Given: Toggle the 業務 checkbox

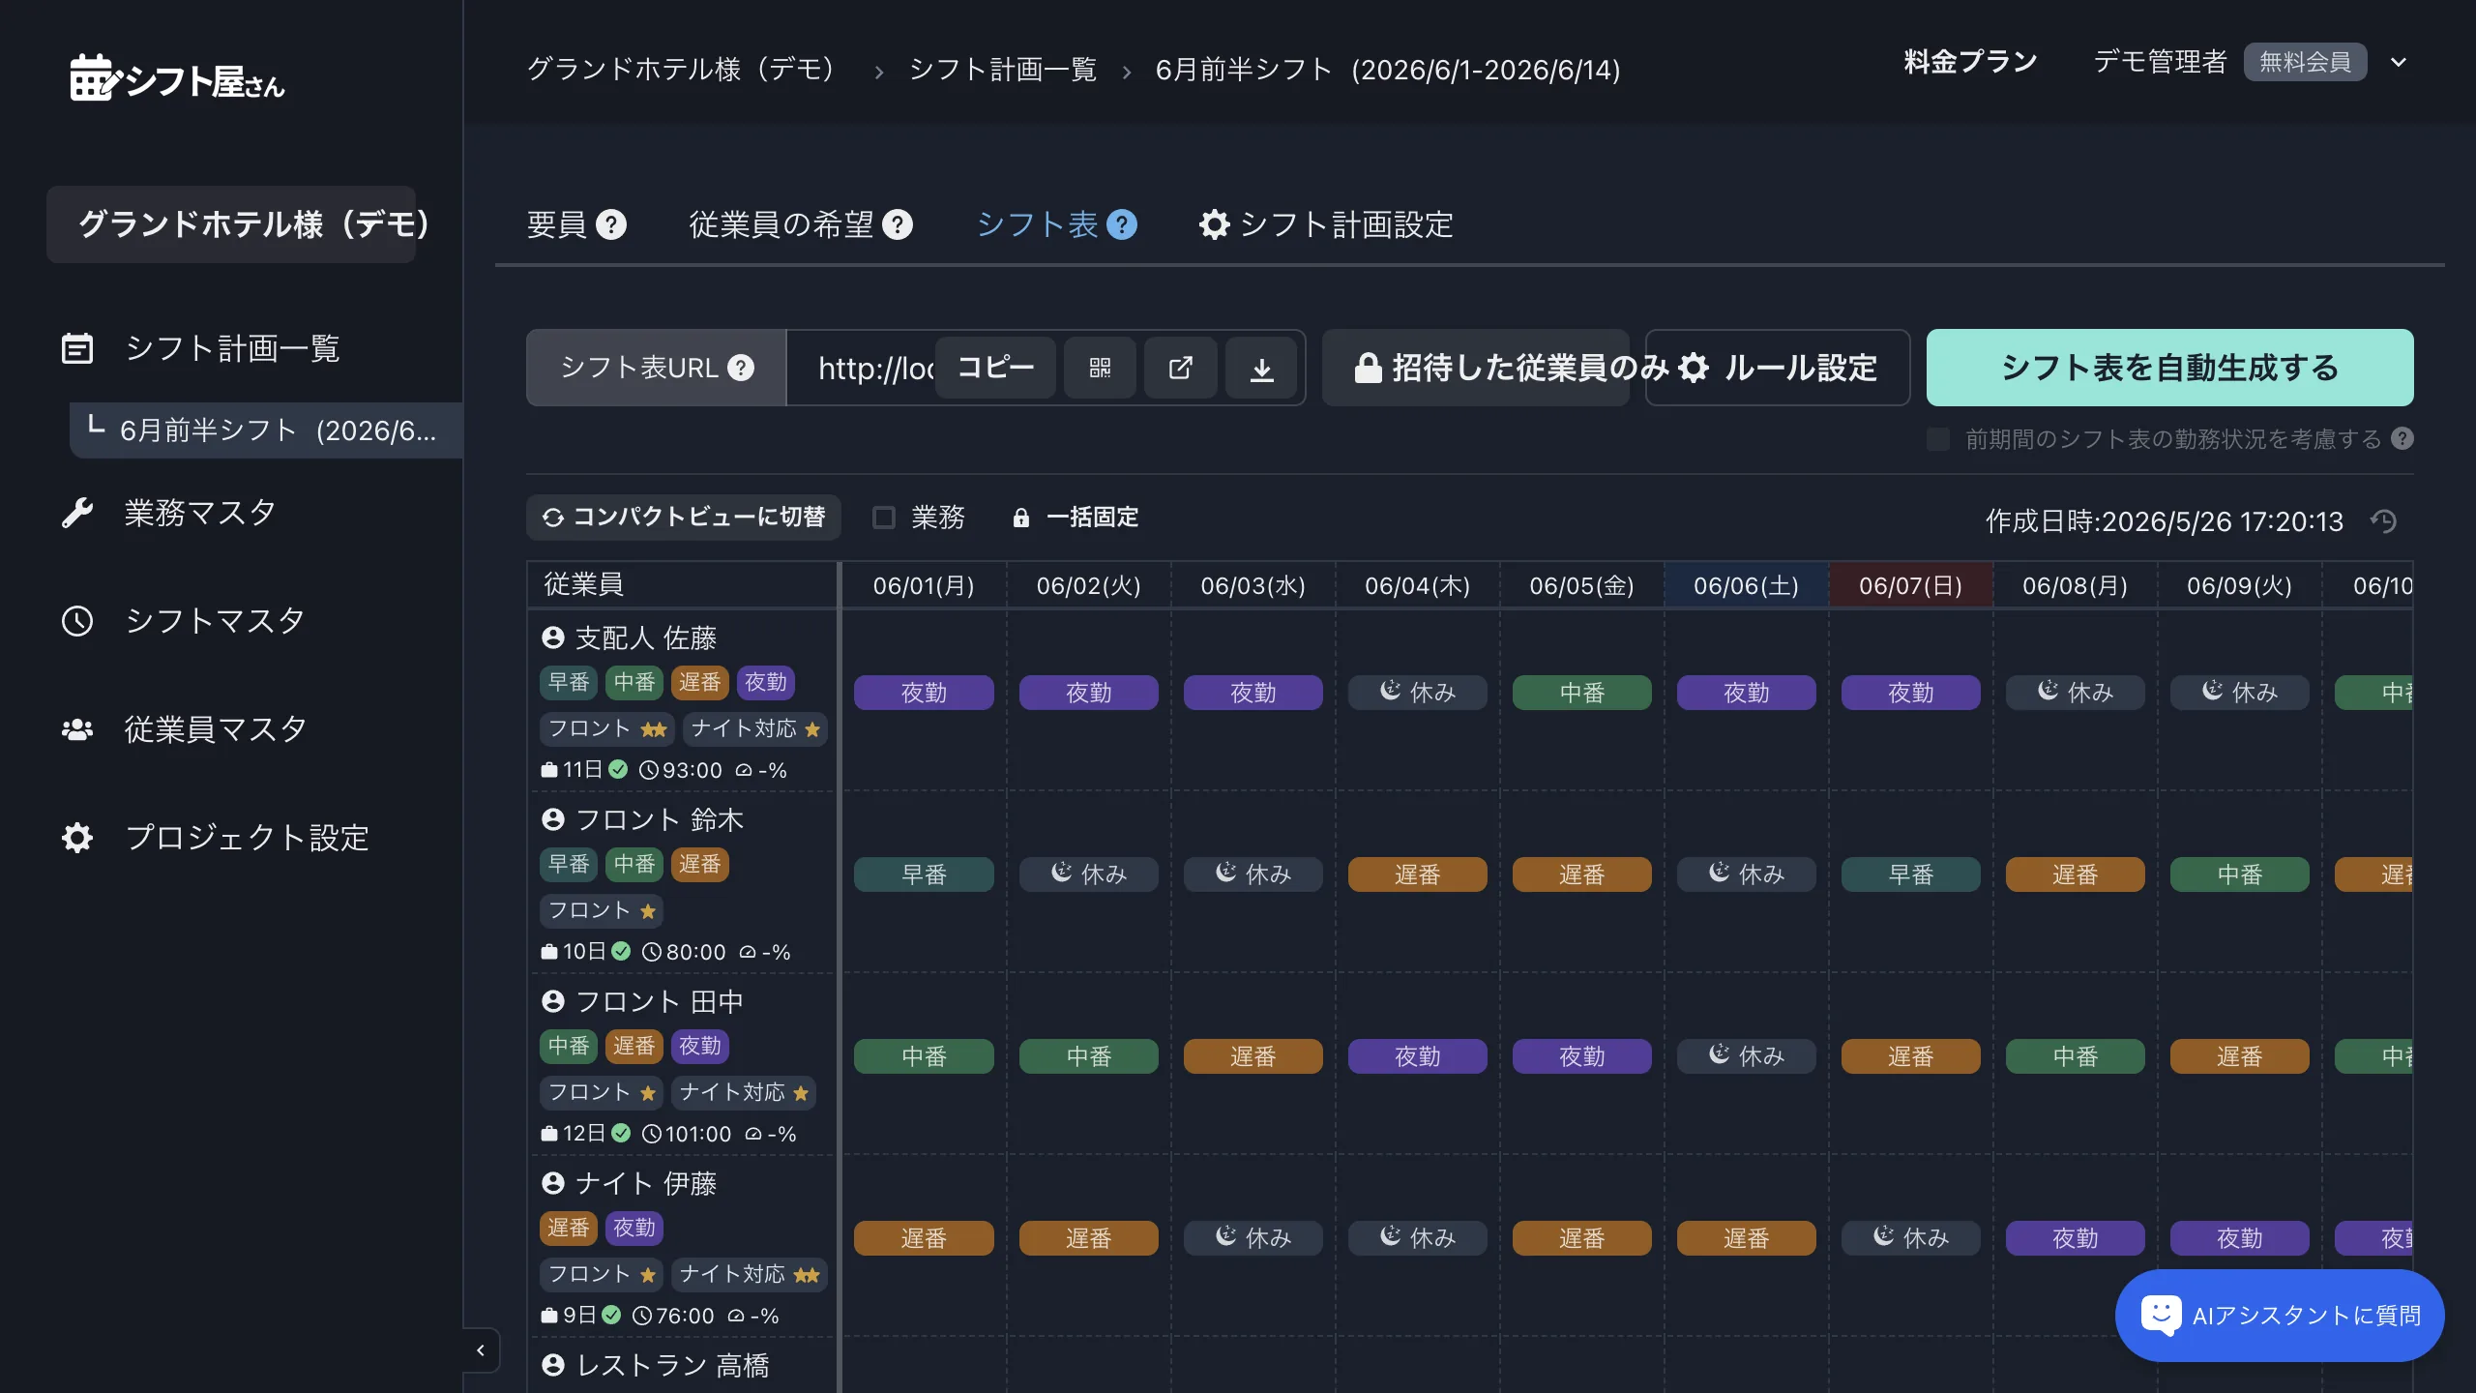Looking at the screenshot, I should point(884,518).
